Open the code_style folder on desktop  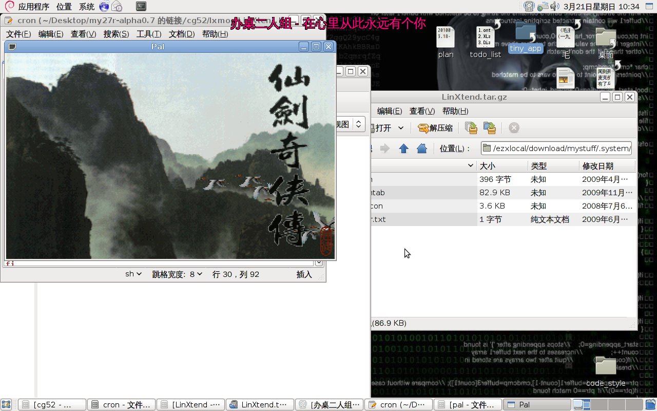606,371
